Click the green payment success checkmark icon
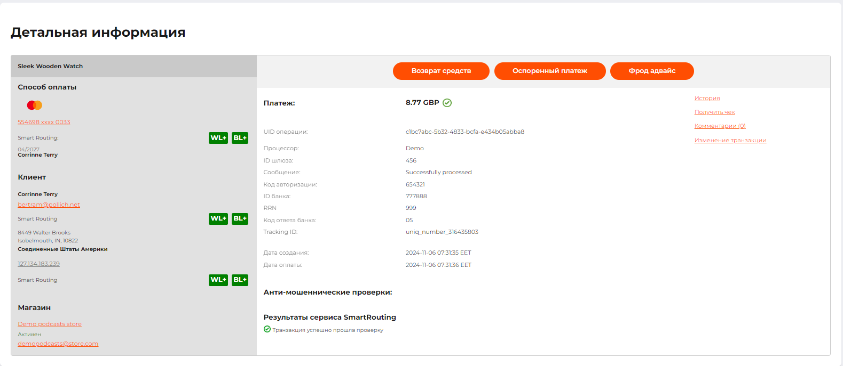Image resolution: width=843 pixels, height=366 pixels. point(447,103)
